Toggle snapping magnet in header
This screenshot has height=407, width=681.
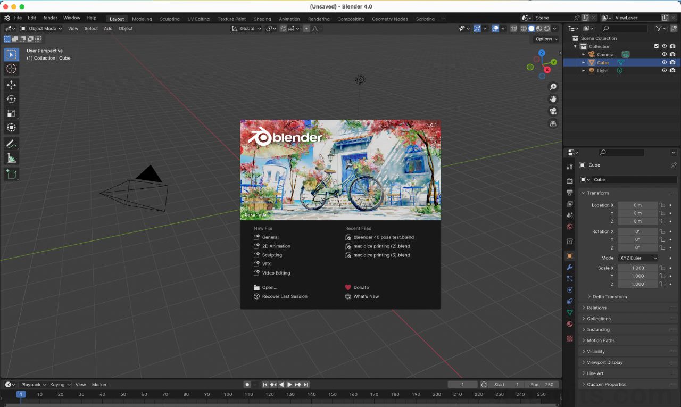tap(284, 29)
